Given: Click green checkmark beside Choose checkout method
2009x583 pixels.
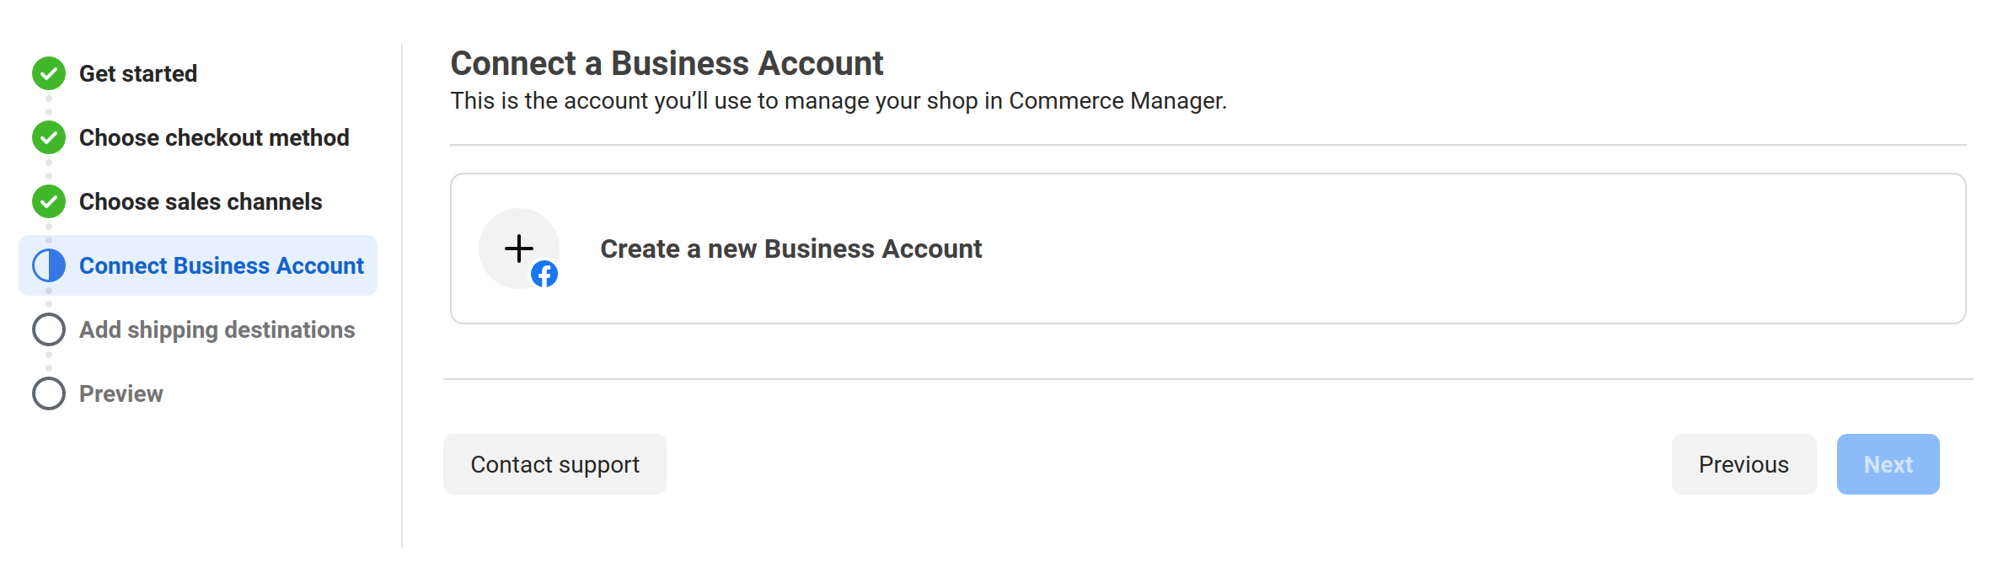Looking at the screenshot, I should pyautogui.click(x=49, y=137).
